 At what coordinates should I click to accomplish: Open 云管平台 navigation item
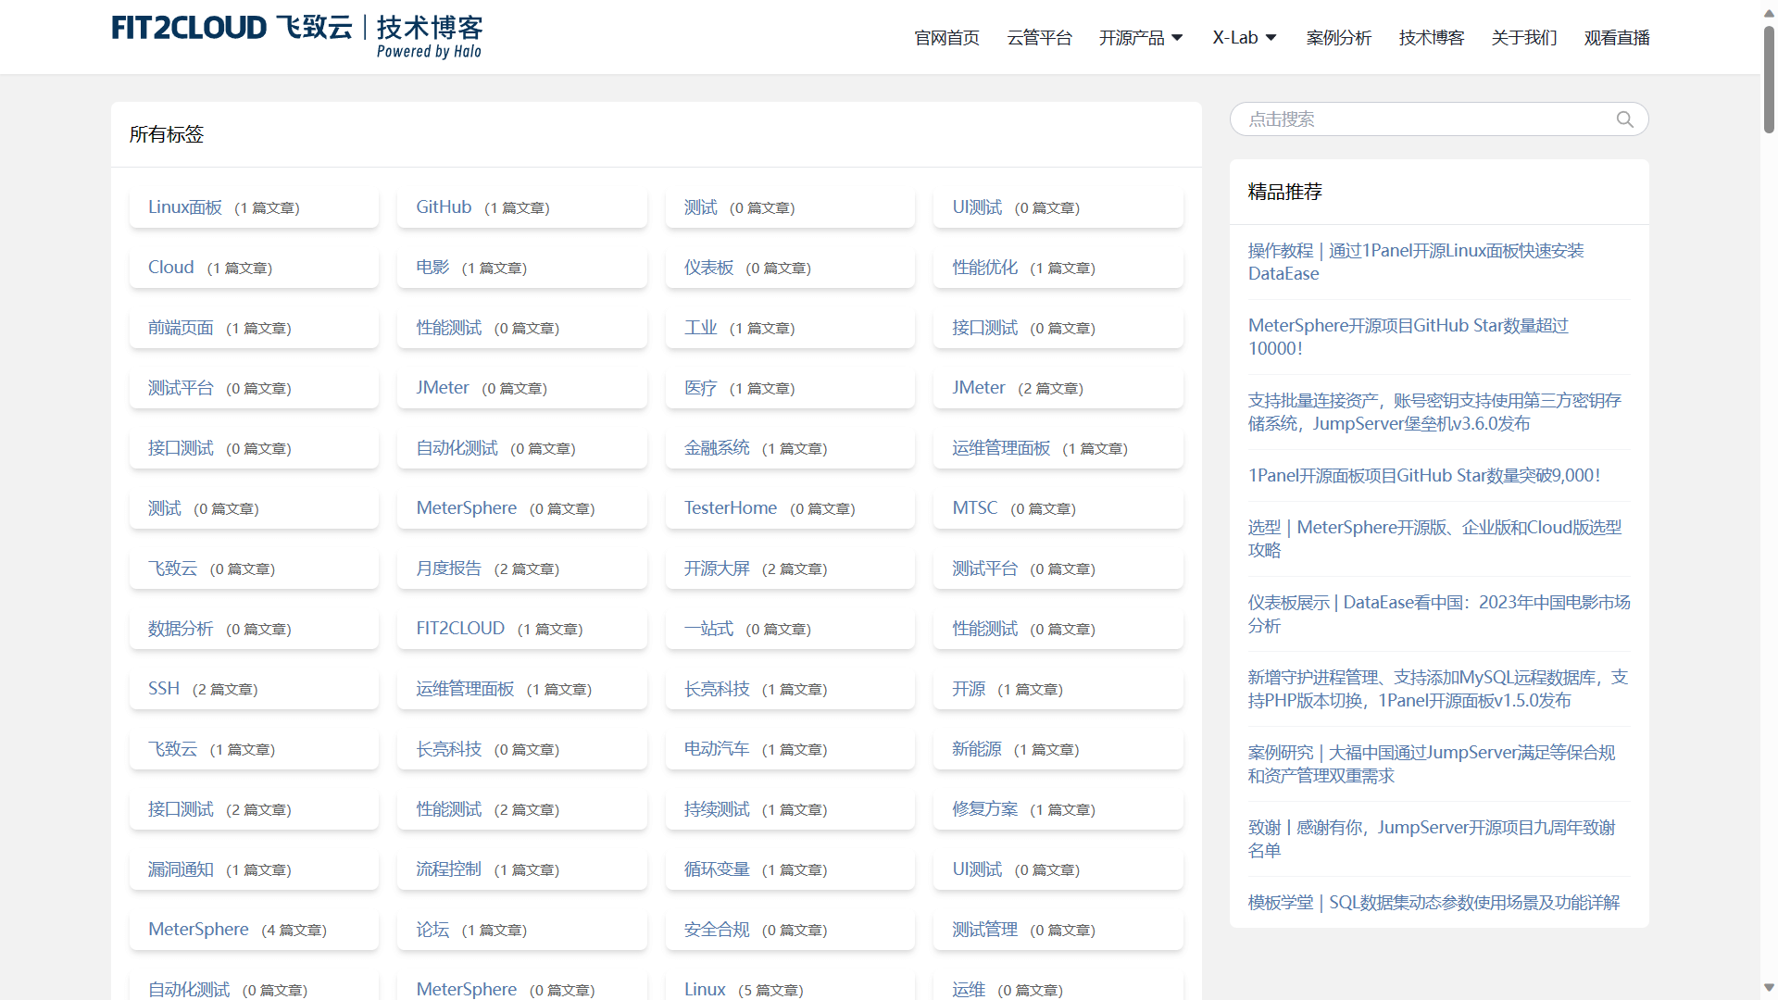pos(1039,38)
